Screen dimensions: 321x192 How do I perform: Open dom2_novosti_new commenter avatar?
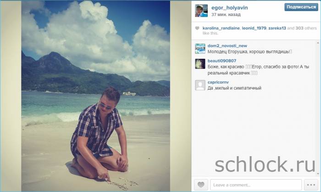coord(200,49)
